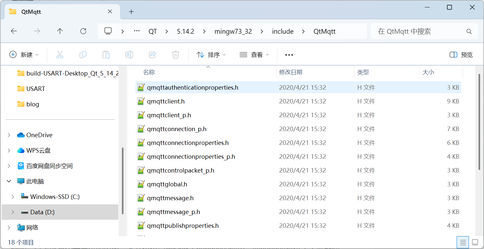Add a new Explorer tab
The image size is (484, 249).
[x=131, y=12]
